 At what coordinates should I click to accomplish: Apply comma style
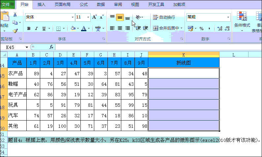point(209,29)
